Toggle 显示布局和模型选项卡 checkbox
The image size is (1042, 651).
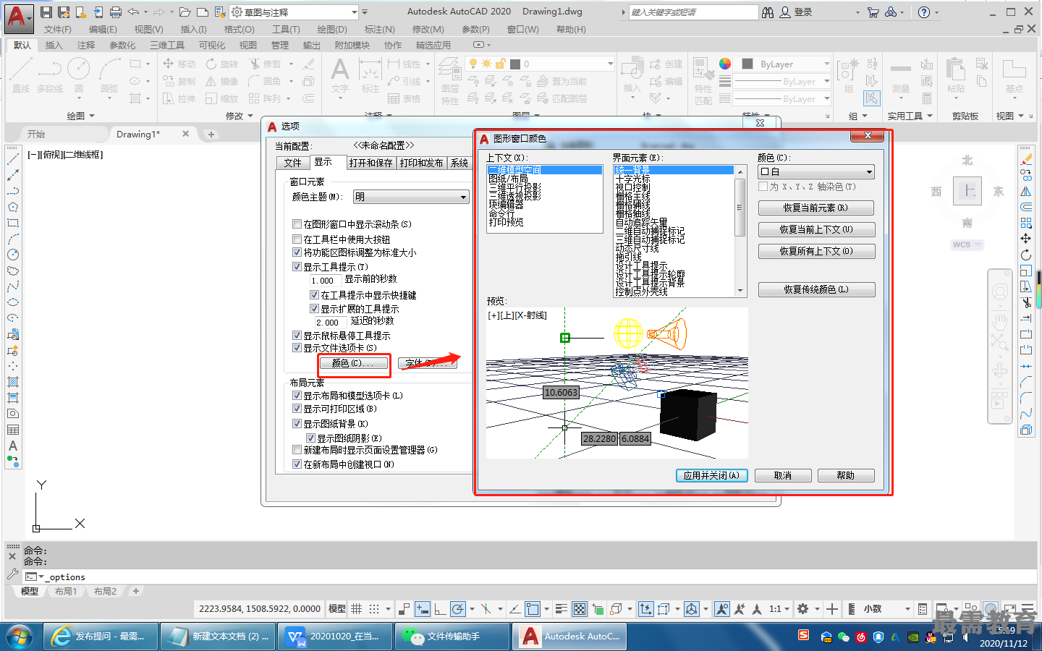[297, 396]
